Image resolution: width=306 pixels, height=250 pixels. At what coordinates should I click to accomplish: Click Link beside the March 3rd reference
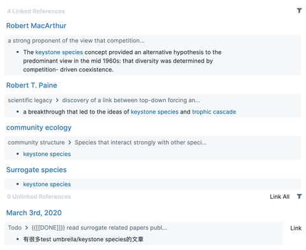click(x=296, y=228)
